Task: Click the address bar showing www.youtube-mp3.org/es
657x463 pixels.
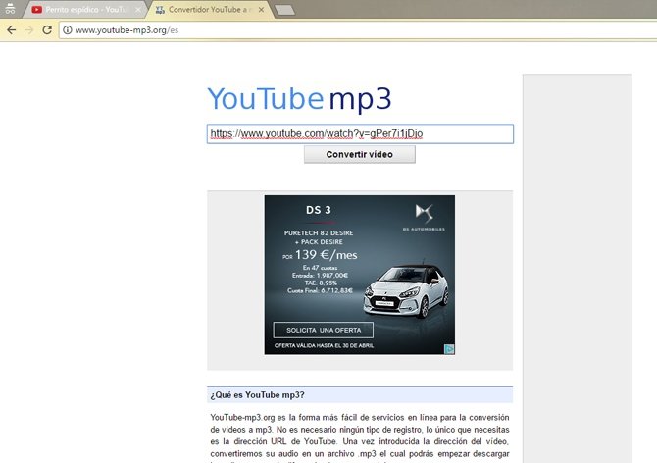Action: tap(356, 30)
